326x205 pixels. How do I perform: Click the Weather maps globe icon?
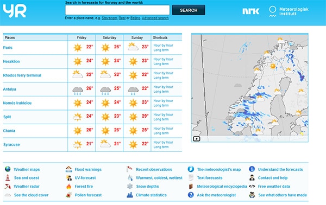(8, 169)
